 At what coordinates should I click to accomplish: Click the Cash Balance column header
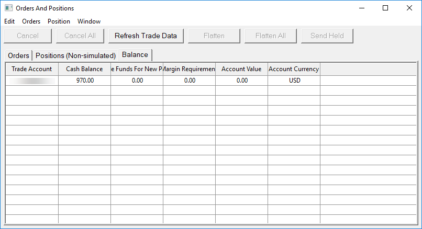tap(84, 69)
